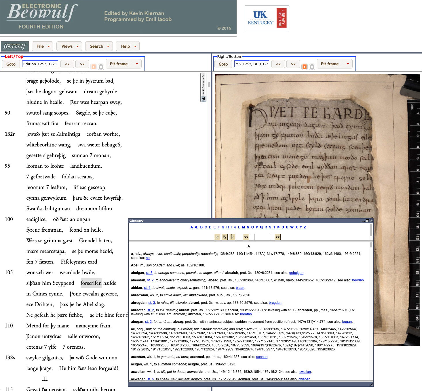Click the æ special character icon in Glossary
This screenshot has width=422, height=391.
tap(217, 237)
